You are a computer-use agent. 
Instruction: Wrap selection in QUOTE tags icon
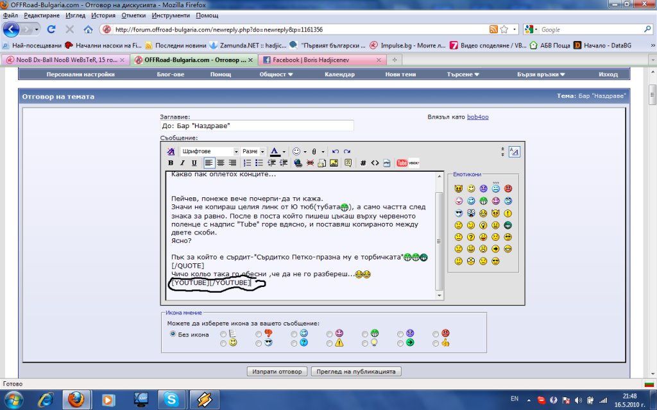pyautogui.click(x=348, y=163)
